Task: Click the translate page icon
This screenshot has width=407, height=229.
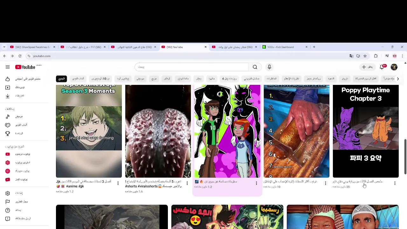Action: [x=351, y=56]
